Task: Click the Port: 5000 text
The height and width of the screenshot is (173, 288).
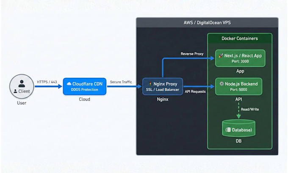Action: 238,90
